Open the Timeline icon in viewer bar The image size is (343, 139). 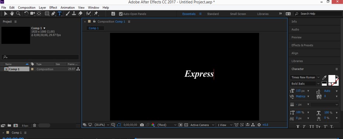(248, 125)
